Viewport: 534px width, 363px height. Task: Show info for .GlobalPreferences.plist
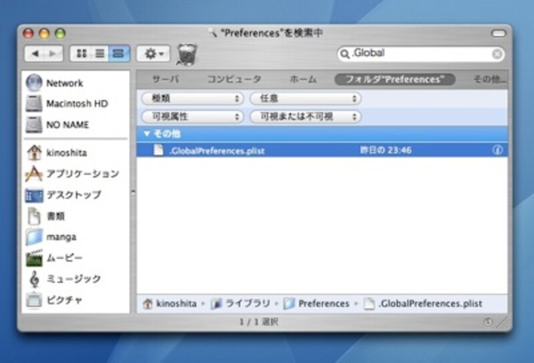click(x=497, y=150)
